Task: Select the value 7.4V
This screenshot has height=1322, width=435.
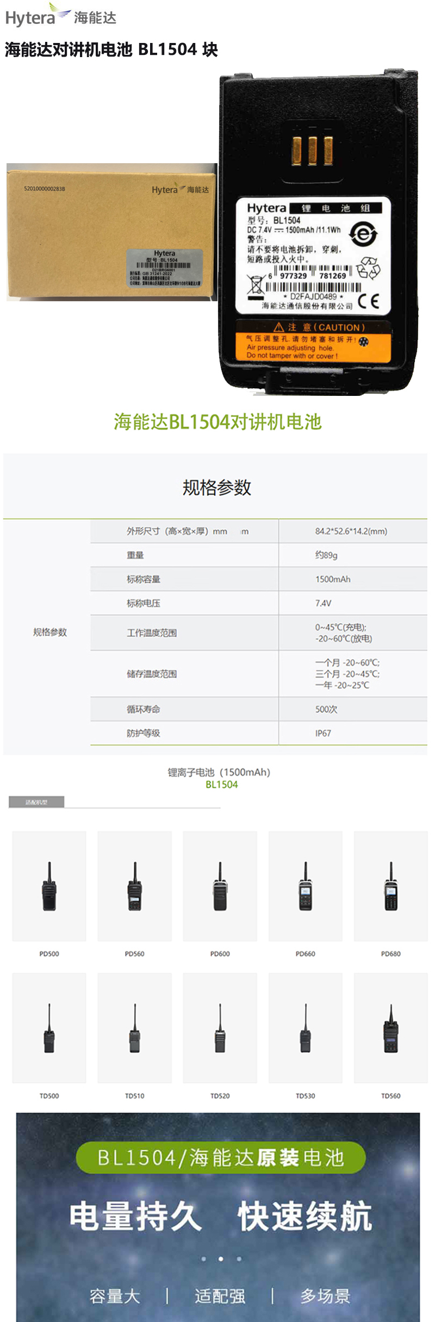Action: tap(323, 603)
